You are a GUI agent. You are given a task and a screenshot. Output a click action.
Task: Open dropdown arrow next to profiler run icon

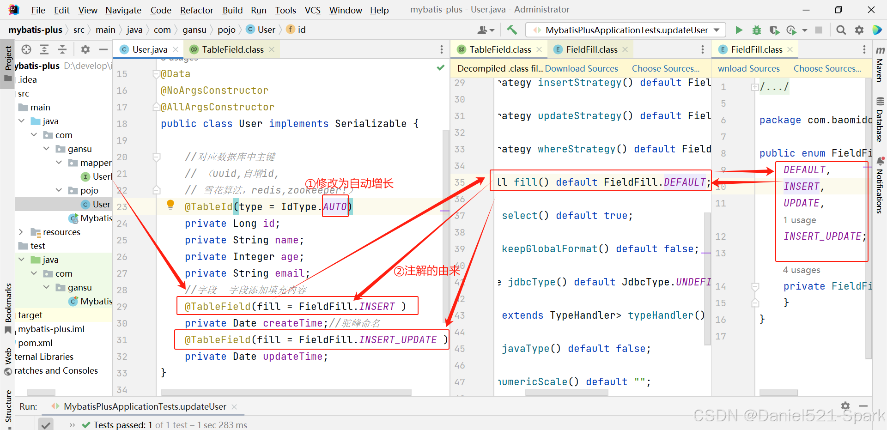pos(804,30)
